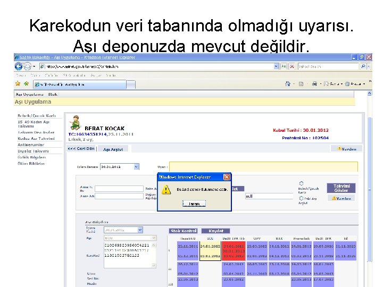Viewport: 383px width, 287px height.
Task: Click the yellow Uyarı warning field
Action: [263, 167]
